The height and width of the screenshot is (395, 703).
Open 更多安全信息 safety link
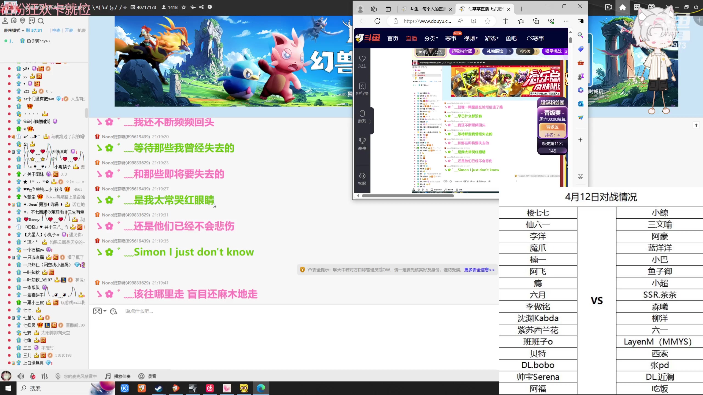[x=479, y=270]
